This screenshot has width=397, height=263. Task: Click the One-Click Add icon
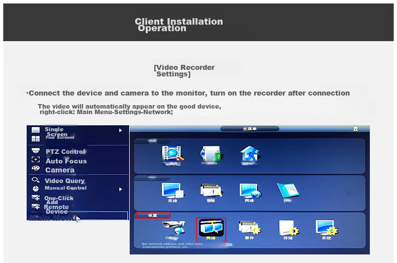point(36,198)
